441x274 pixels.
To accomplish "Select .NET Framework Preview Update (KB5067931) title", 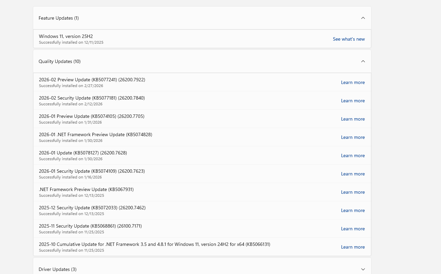I will (86, 189).
